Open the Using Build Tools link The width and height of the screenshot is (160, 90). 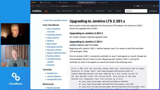tap(54, 79)
